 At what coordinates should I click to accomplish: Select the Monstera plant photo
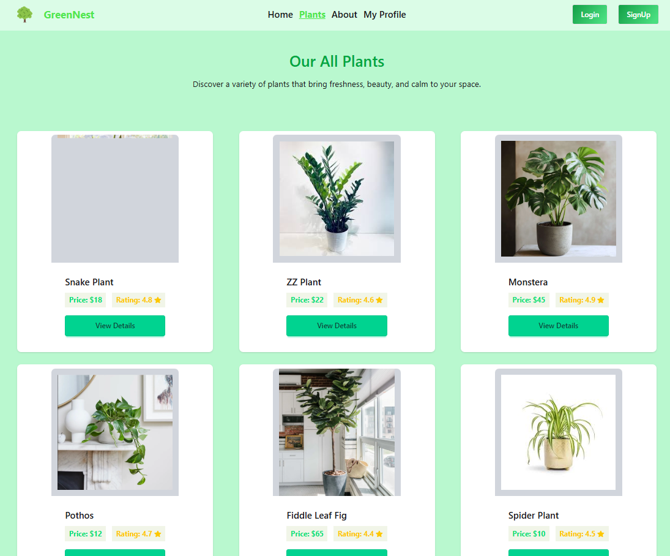click(559, 199)
